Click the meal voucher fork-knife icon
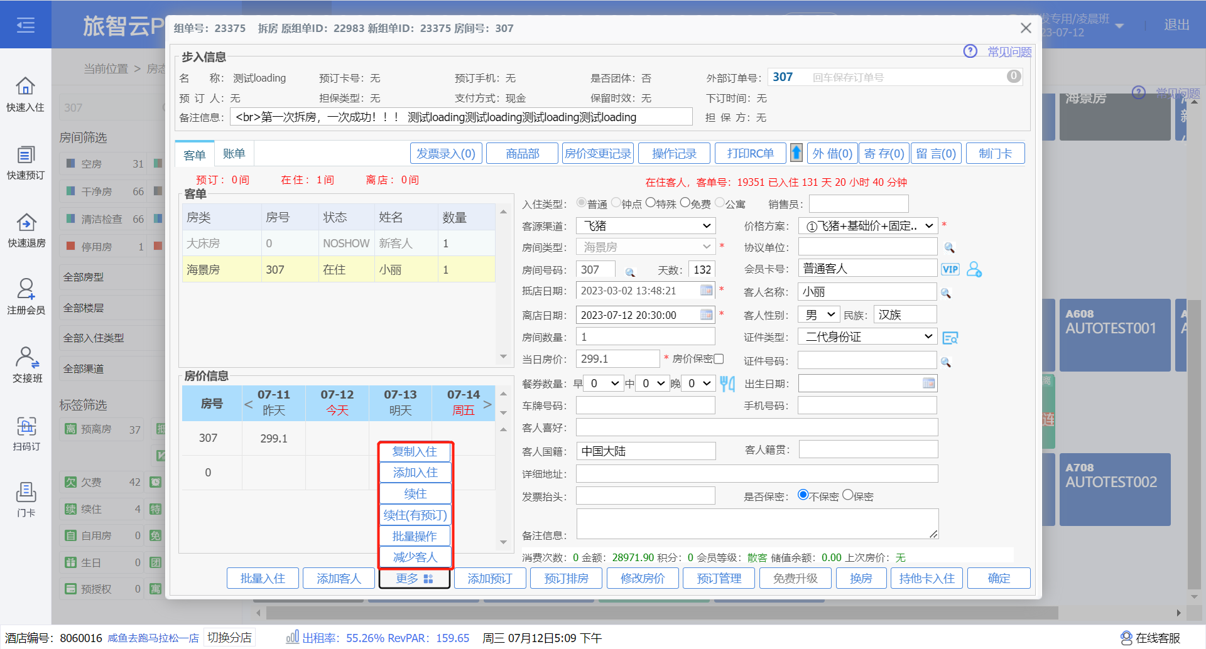Image resolution: width=1206 pixels, height=649 pixels. (x=727, y=383)
